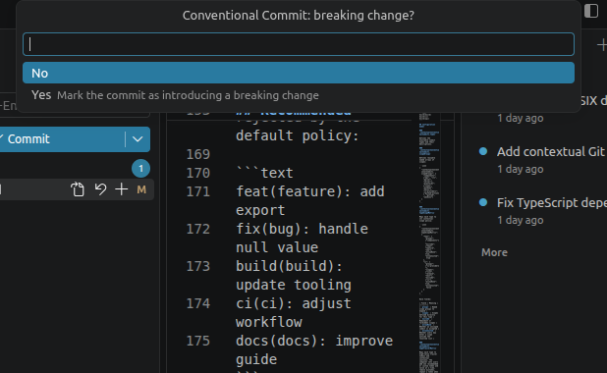Click line number 171 in the editor
Viewport: 607px width, 373px height.
(197, 191)
